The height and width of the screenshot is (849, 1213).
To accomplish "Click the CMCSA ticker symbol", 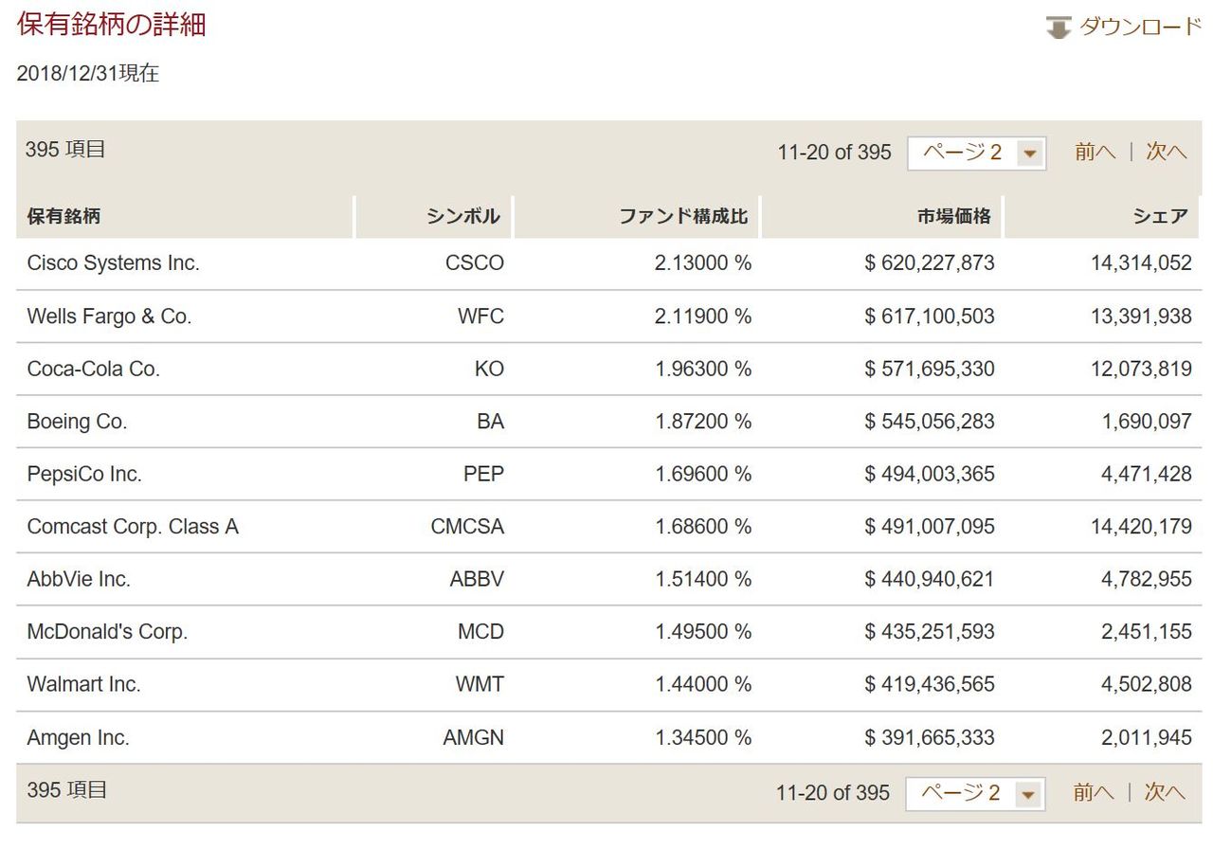I will tap(467, 527).
